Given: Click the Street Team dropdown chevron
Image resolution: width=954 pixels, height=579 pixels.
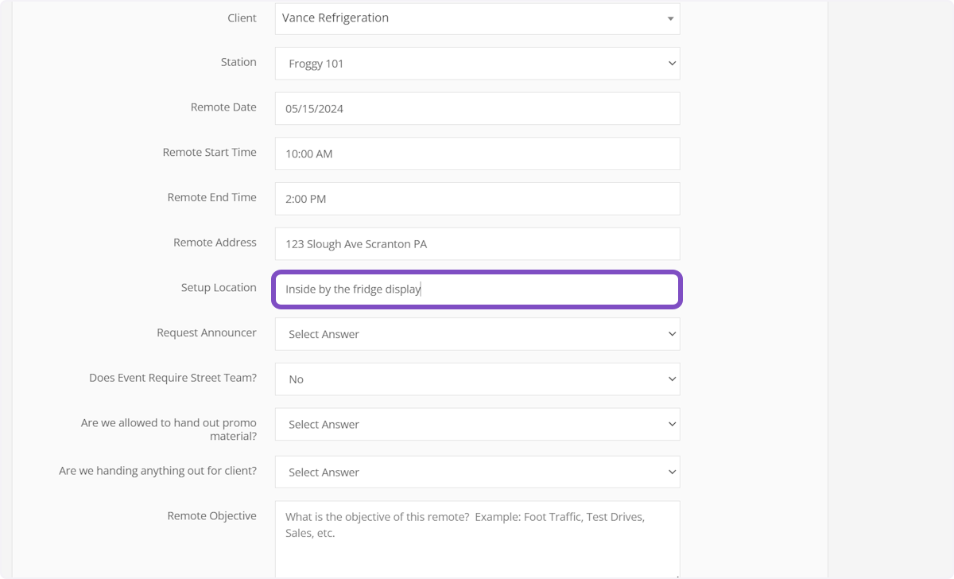Looking at the screenshot, I should point(672,379).
